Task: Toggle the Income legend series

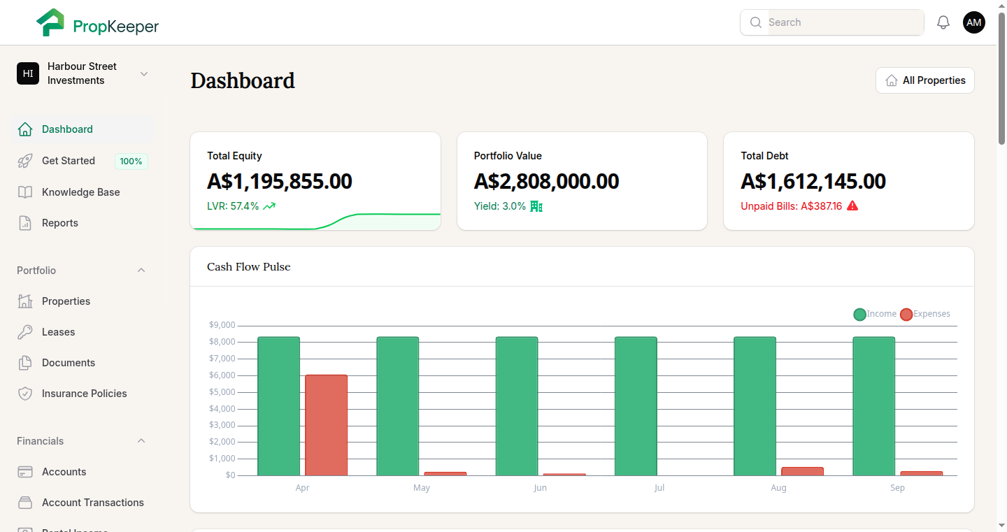Action: pos(875,314)
